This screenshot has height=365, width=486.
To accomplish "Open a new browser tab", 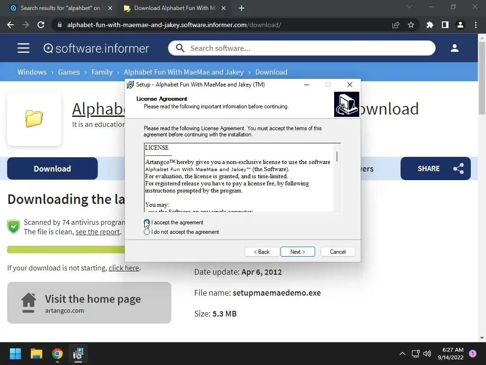I will [242, 9].
